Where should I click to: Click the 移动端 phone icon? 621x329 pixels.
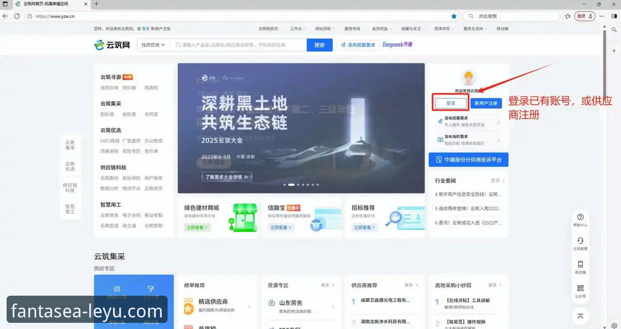(580, 264)
